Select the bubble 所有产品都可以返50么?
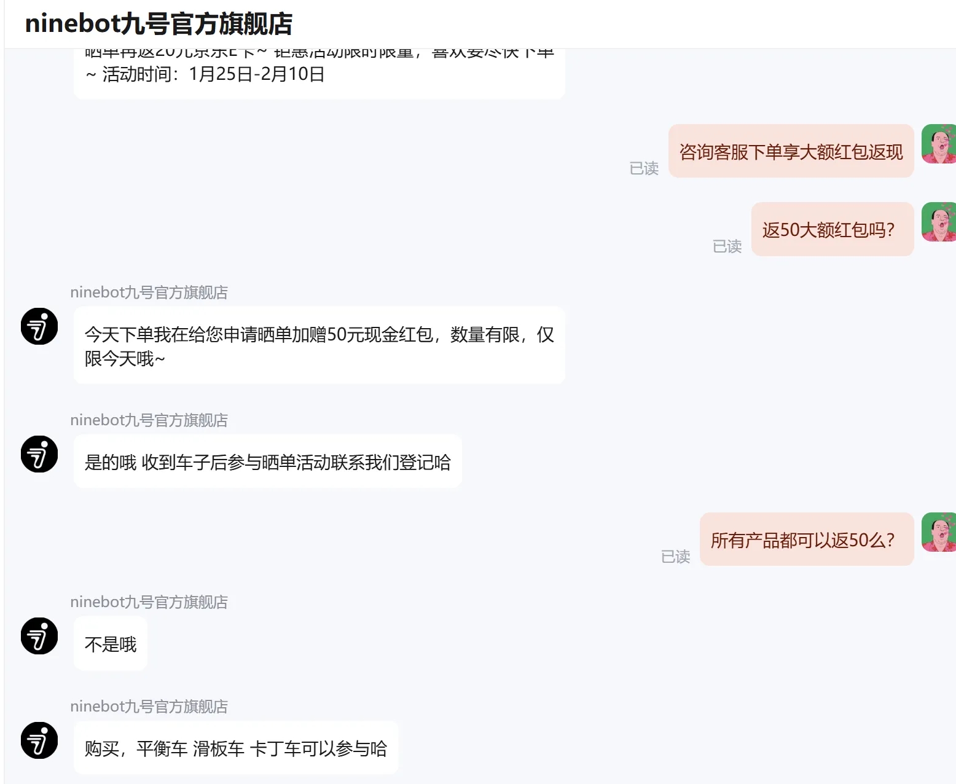956x784 pixels. click(x=807, y=539)
